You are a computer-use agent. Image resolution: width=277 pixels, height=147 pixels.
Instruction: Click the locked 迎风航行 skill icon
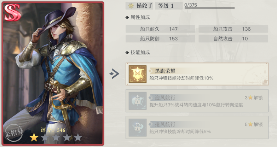(138, 101)
